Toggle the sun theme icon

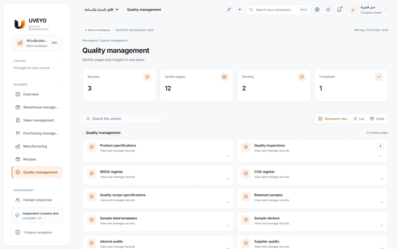point(328,10)
